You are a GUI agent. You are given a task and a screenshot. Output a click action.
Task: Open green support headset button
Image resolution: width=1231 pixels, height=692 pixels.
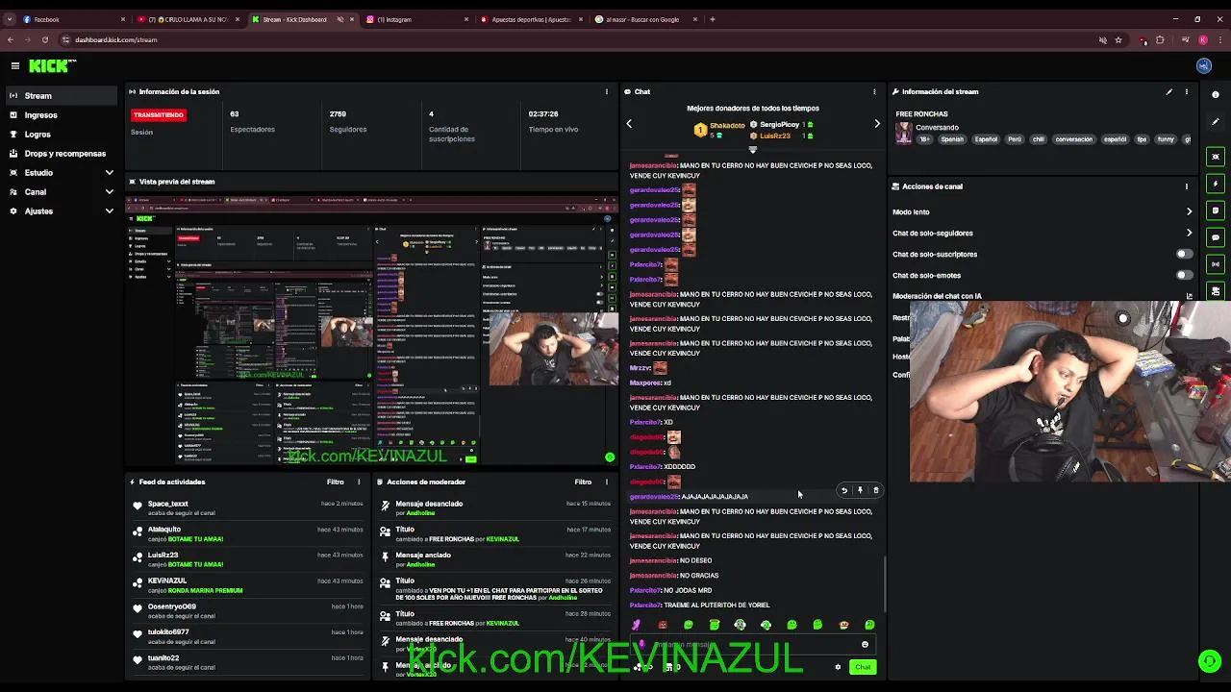[x=1210, y=660]
